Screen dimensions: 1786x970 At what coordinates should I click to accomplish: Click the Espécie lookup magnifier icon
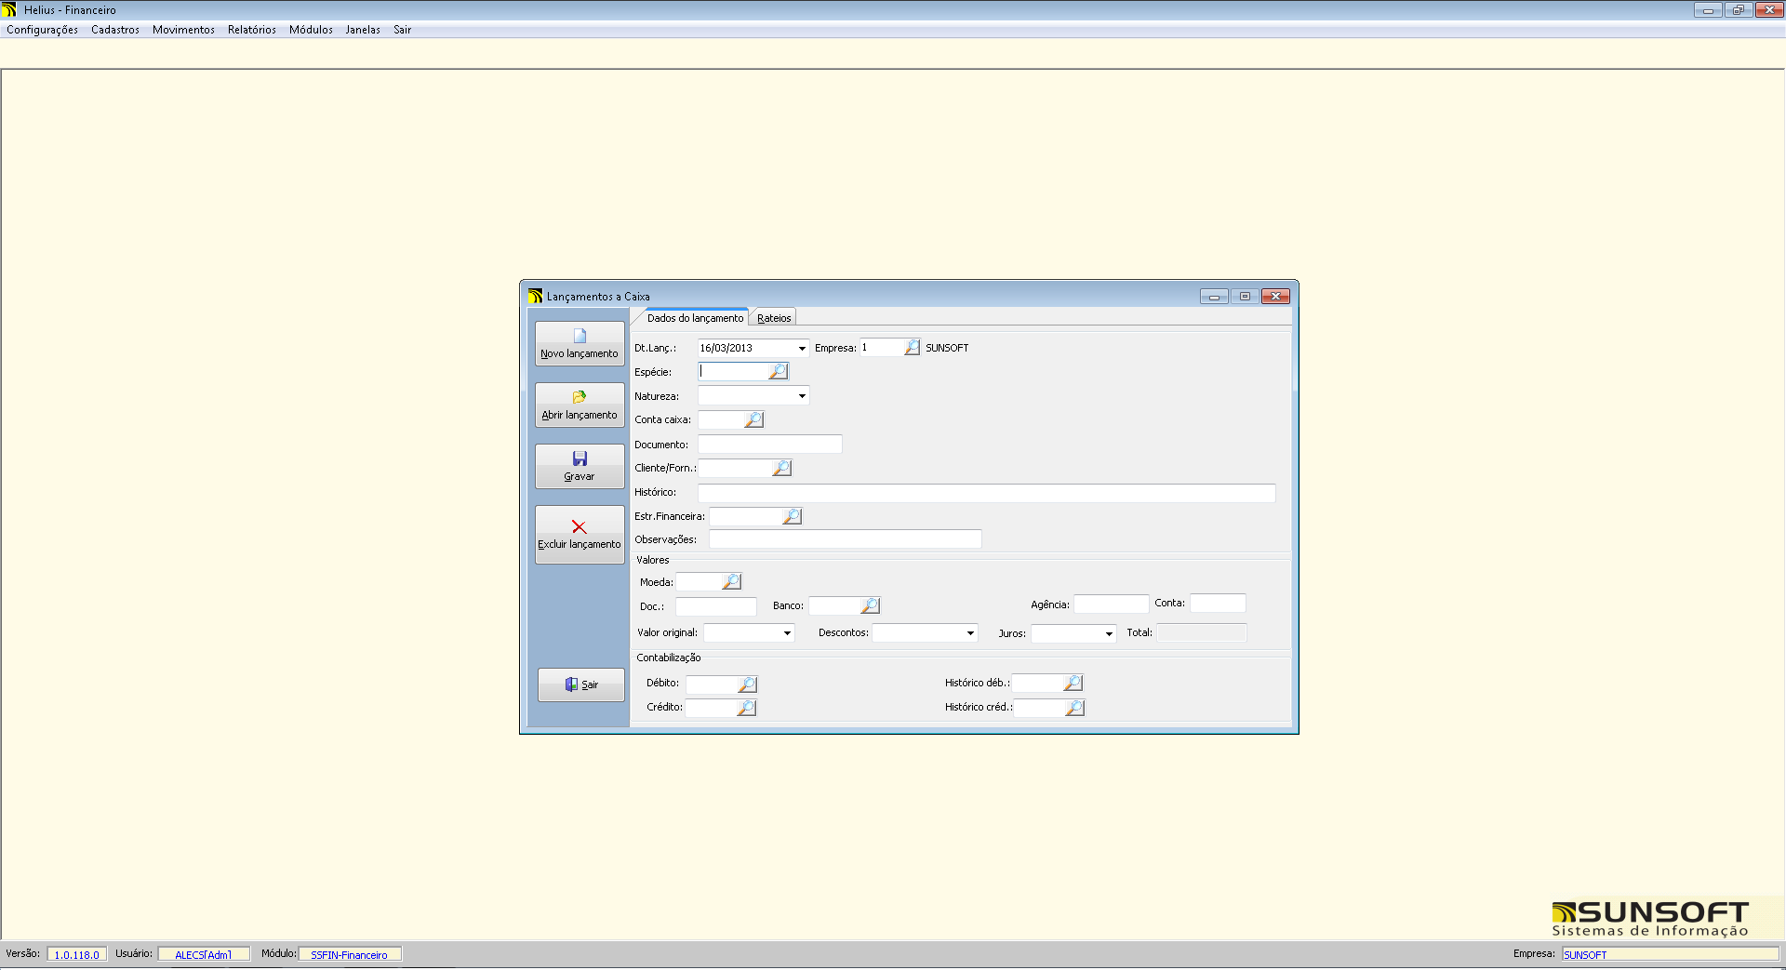[x=778, y=372]
